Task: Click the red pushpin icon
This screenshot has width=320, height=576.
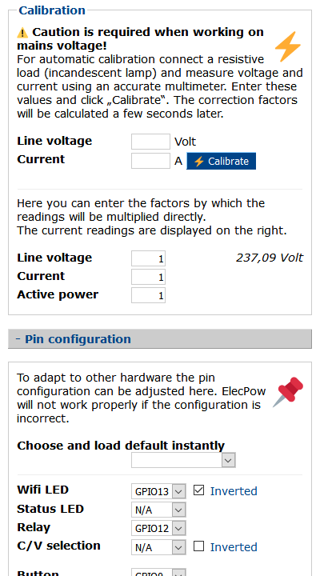Action: tap(288, 392)
